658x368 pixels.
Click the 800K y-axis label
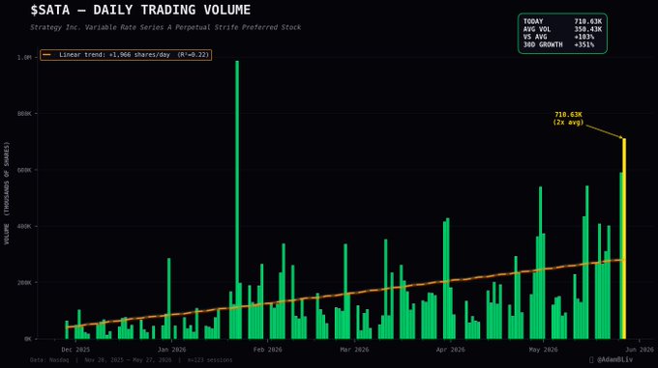[24, 114]
